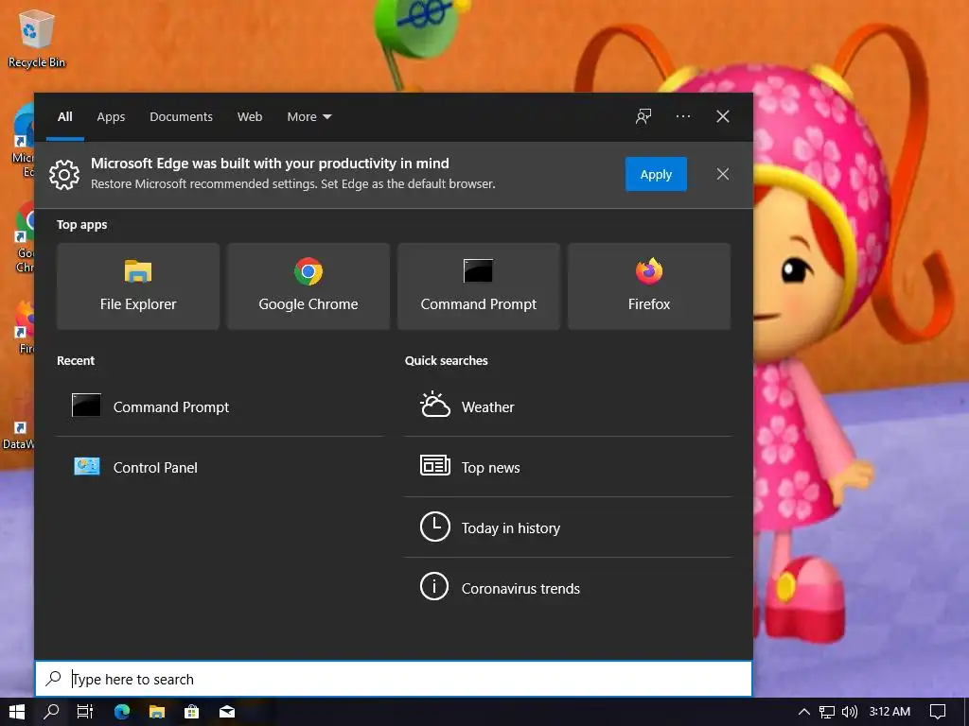The image size is (969, 726).
Task: Click the 3:12 AM clock
Action: point(890,712)
